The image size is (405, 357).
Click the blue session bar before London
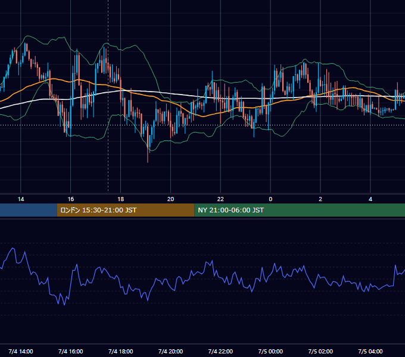pyautogui.click(x=29, y=210)
